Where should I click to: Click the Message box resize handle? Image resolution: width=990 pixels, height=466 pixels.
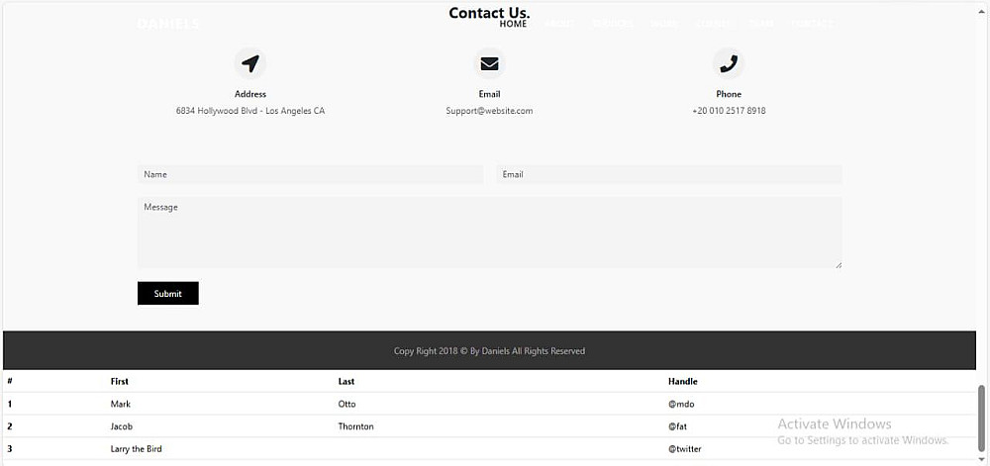coord(839,265)
